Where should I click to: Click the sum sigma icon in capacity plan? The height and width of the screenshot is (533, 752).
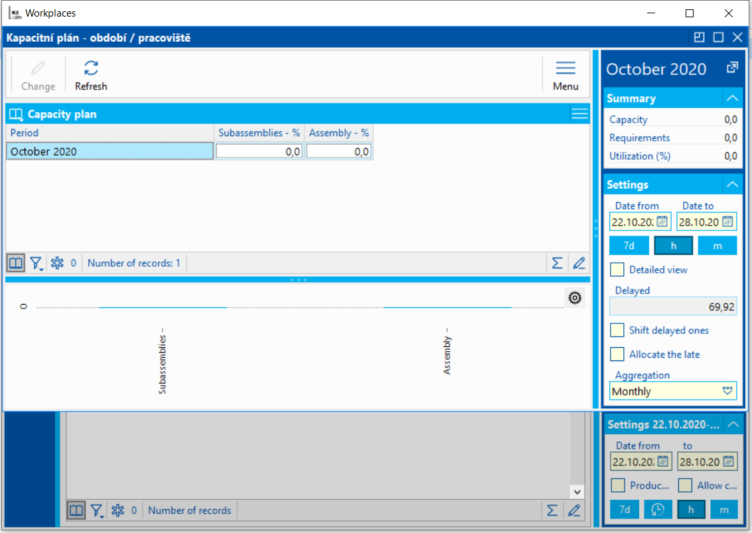[557, 263]
